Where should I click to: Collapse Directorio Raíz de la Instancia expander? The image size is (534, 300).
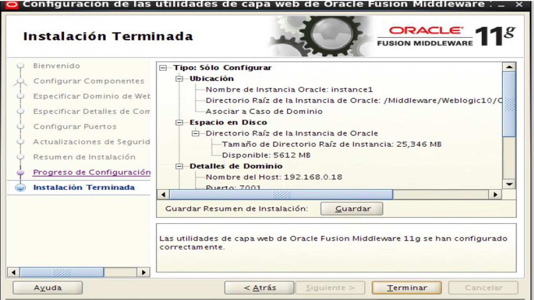(195, 134)
